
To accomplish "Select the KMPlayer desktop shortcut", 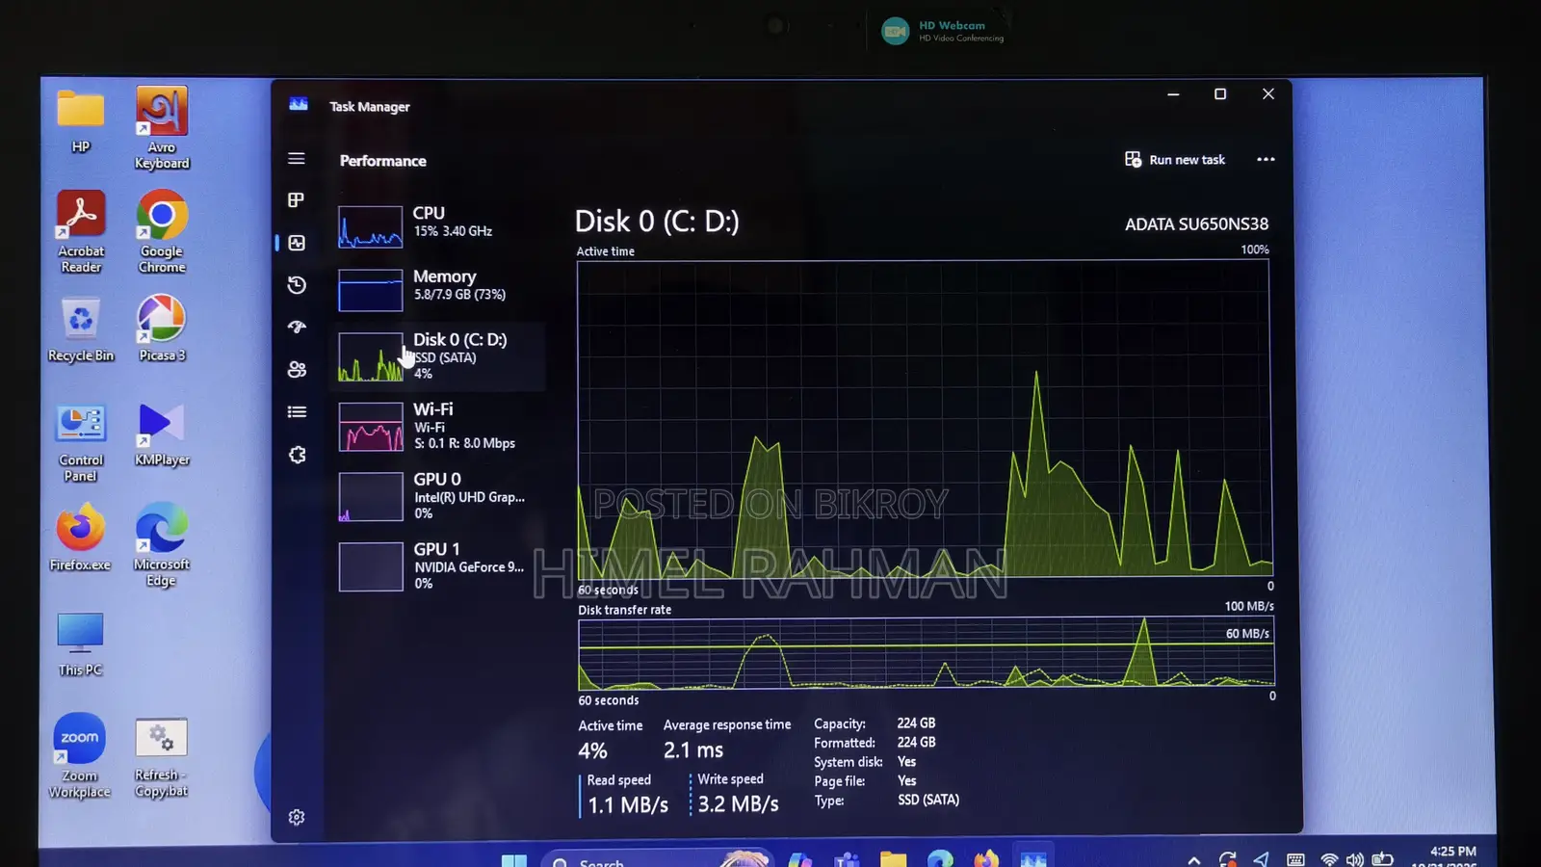I will coord(162,434).
